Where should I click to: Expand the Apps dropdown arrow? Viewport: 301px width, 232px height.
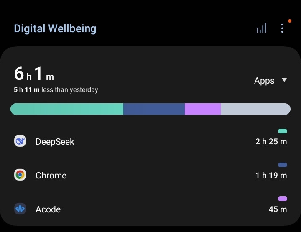pos(284,80)
